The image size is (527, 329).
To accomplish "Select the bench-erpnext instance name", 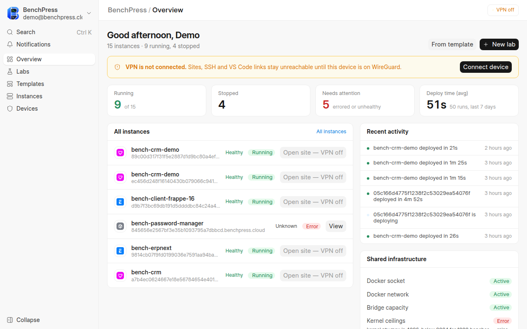I will pos(152,248).
